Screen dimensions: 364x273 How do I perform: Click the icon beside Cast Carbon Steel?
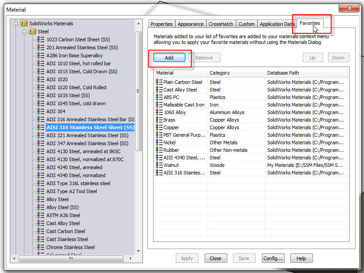click(x=41, y=231)
